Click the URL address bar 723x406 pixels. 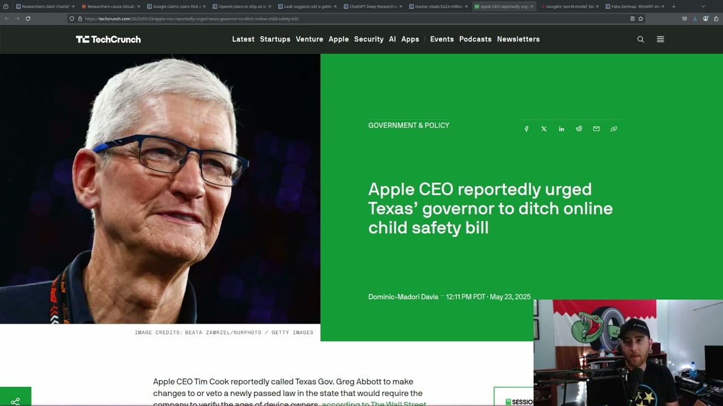339,19
